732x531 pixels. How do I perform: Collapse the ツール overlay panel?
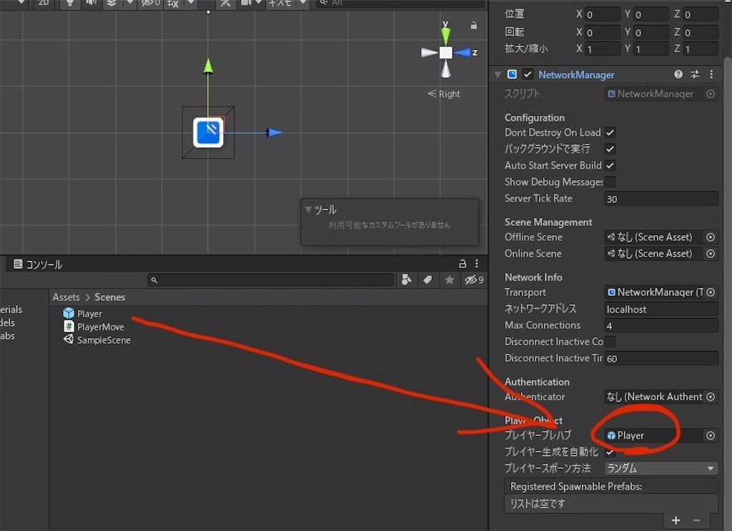tap(308, 209)
